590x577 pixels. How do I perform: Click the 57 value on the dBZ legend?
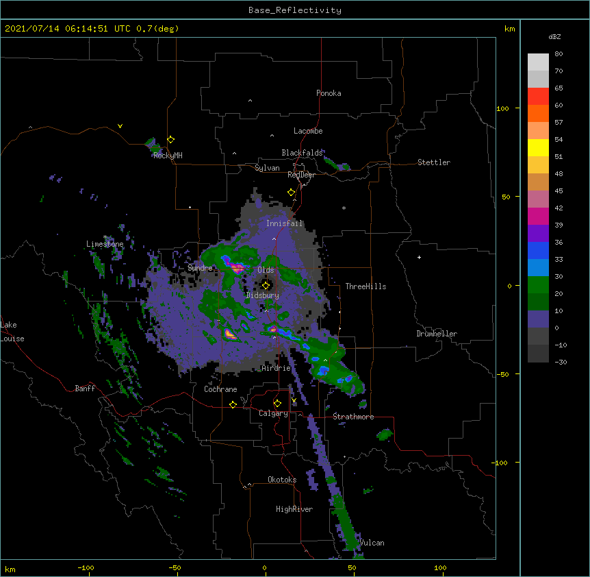[x=559, y=123]
